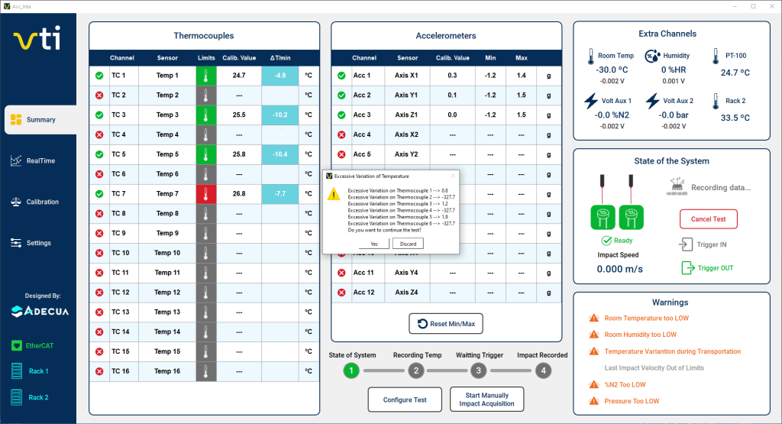Click the Humidity sensor icon
Viewport: 782px width, 424px height.
(652, 56)
